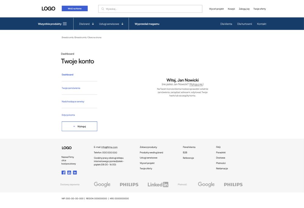Viewport: 304px width, 208px height.
Task: Open Referencje footer link
Action: pyautogui.click(x=188, y=158)
